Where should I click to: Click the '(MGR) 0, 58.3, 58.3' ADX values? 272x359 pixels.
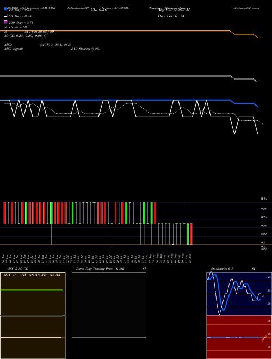click(55, 45)
